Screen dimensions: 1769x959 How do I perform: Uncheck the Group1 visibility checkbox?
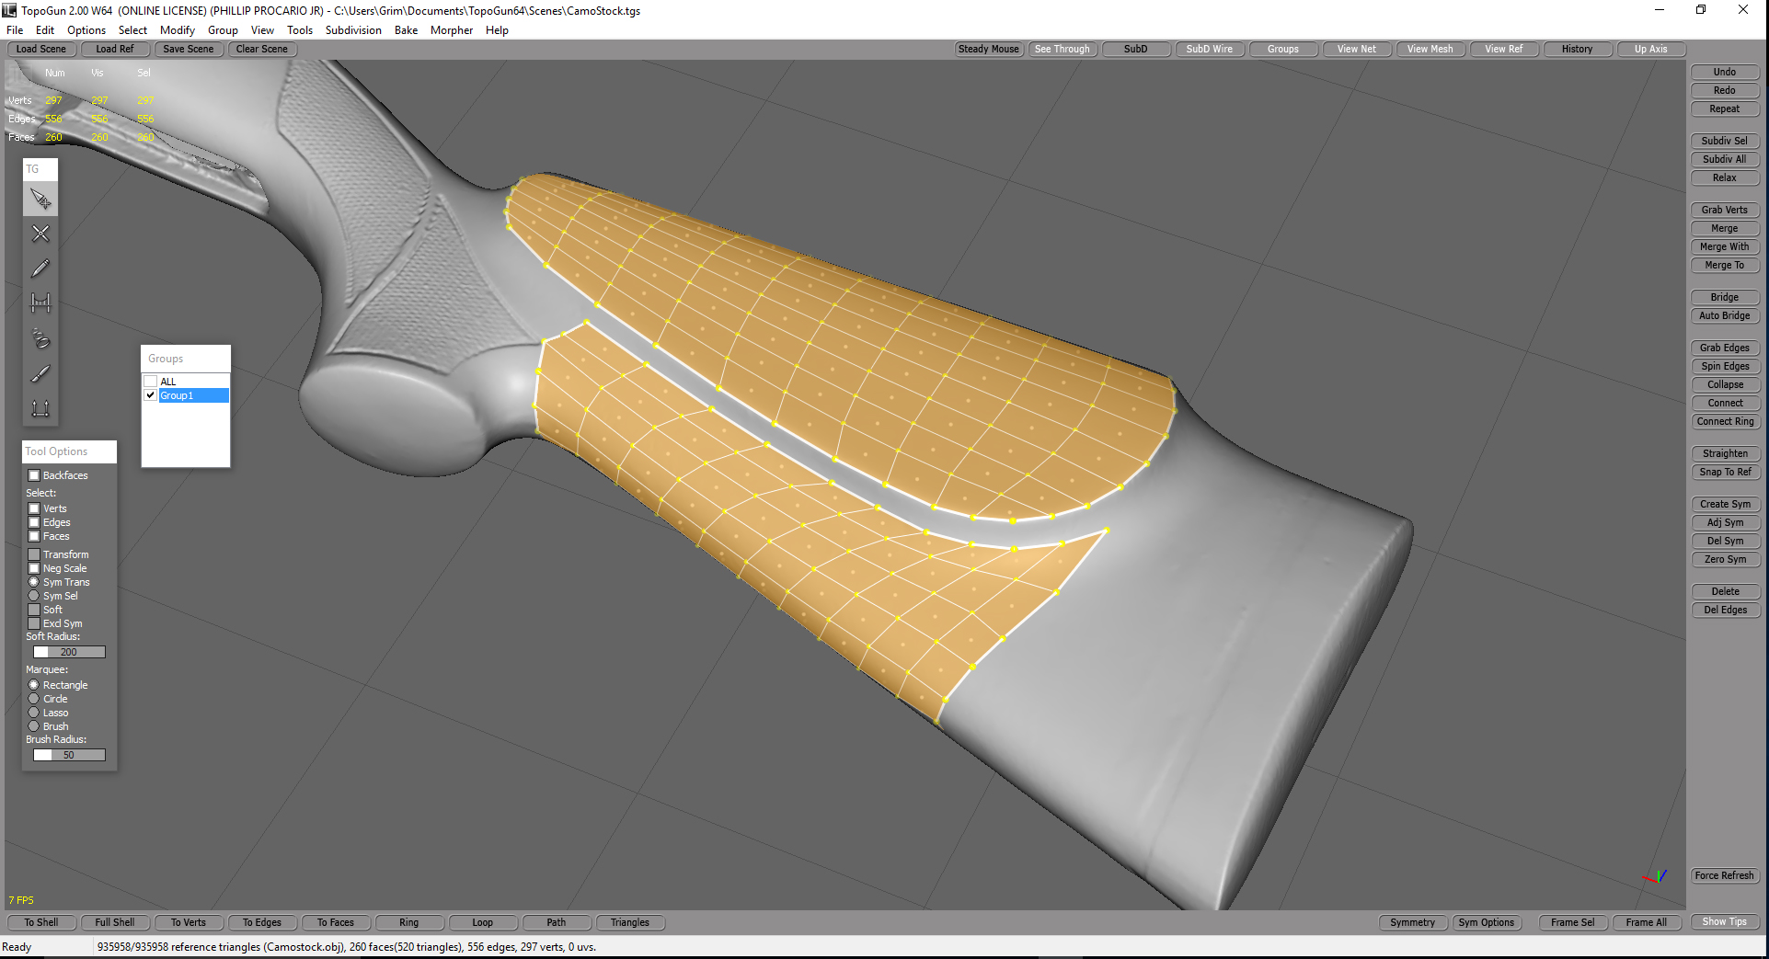[x=150, y=395]
